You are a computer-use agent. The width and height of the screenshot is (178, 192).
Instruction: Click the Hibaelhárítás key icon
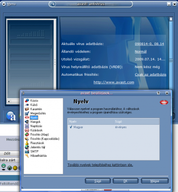coord(27,155)
